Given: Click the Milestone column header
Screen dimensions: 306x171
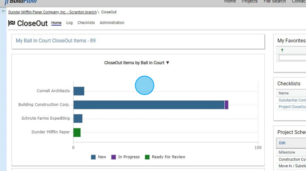Looking at the screenshot, I should pyautogui.click(x=287, y=152).
